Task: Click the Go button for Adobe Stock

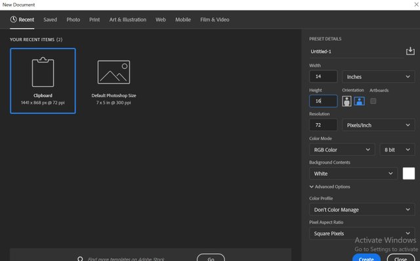Action: [211, 258]
